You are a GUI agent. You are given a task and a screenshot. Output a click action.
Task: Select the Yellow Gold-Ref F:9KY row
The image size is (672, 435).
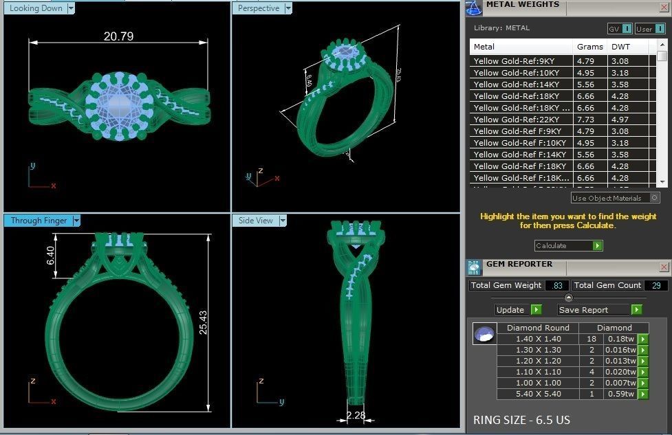pyautogui.click(x=563, y=131)
